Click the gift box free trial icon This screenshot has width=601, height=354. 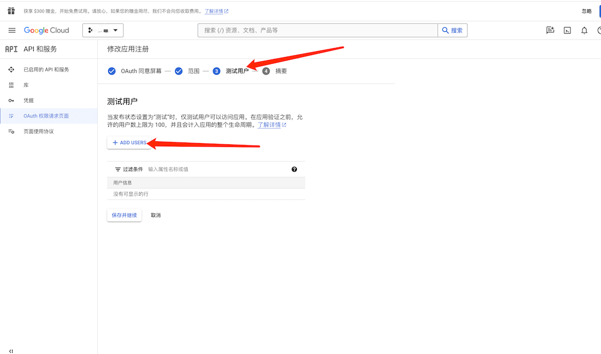point(11,11)
